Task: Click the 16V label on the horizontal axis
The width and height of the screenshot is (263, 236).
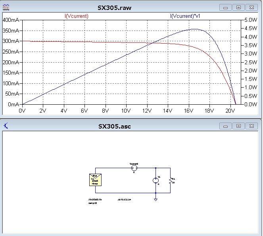Action: coord(188,111)
